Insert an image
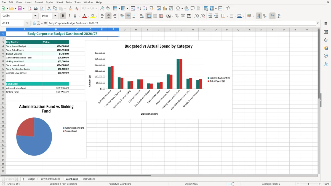The image size is (331, 186). (x=159, y=9)
